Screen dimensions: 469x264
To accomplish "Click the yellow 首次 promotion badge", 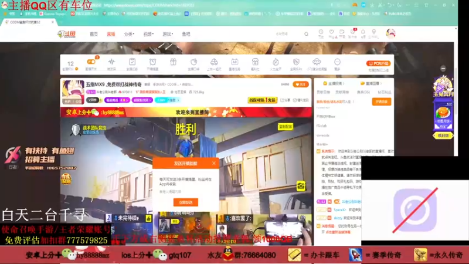I will click(x=262, y=100).
